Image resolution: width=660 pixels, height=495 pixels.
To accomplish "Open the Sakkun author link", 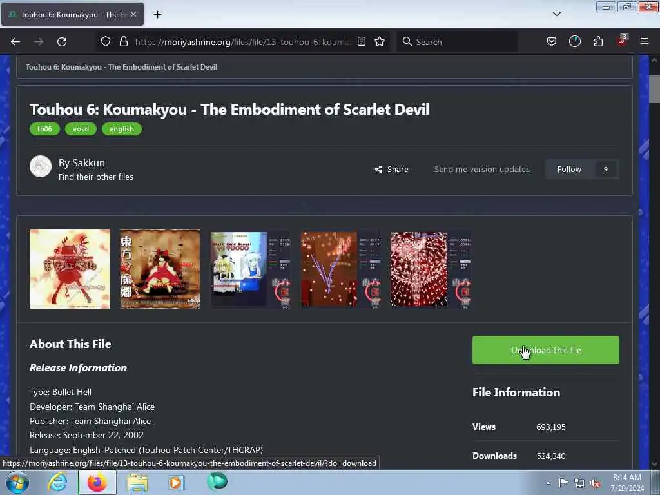I will (88, 163).
